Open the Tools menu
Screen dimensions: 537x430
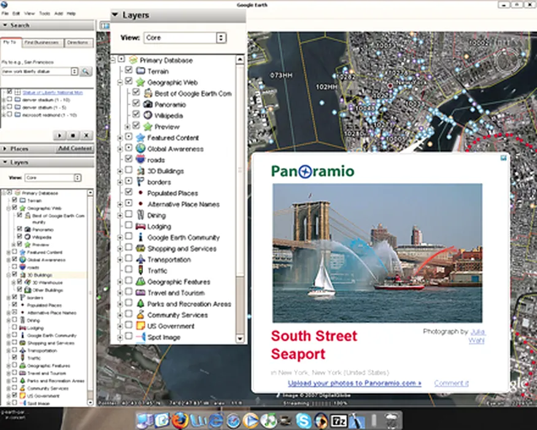[44, 13]
